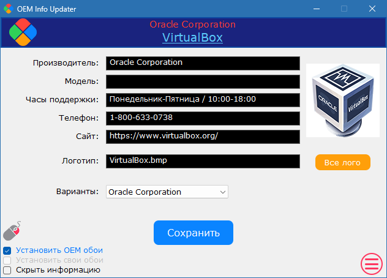387x278 pixels.
Task: Click the 'Сайт' field with virtualbox.org URL
Action: pos(203,137)
